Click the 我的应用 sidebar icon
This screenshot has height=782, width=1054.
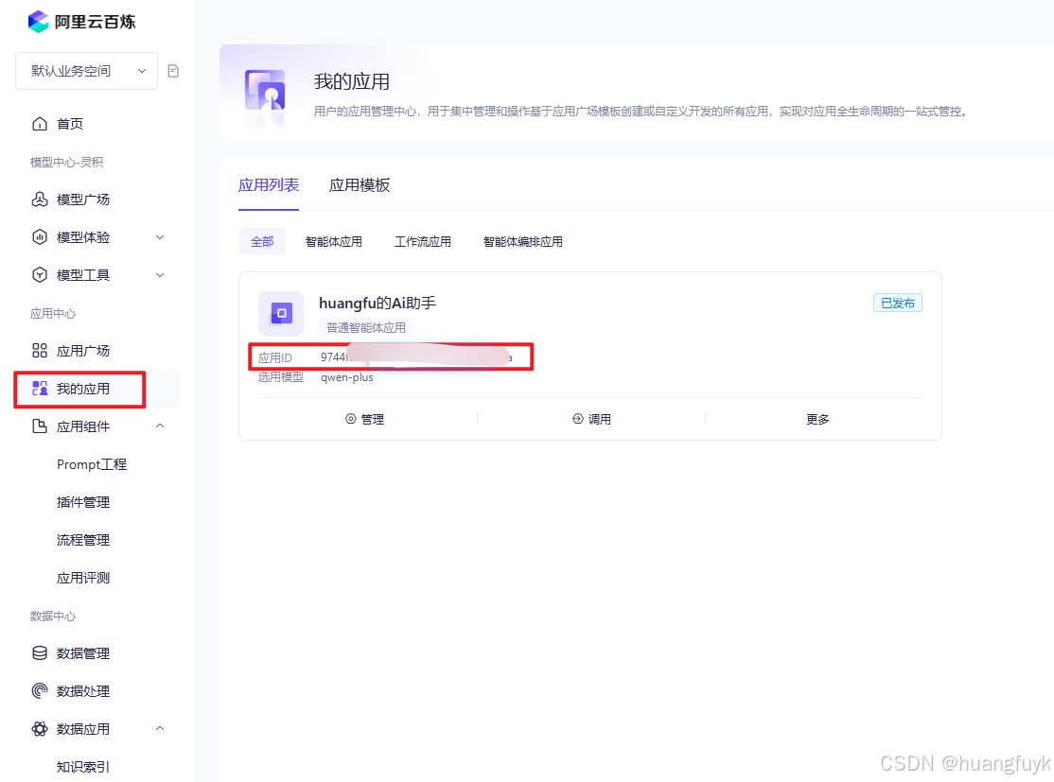(x=40, y=389)
